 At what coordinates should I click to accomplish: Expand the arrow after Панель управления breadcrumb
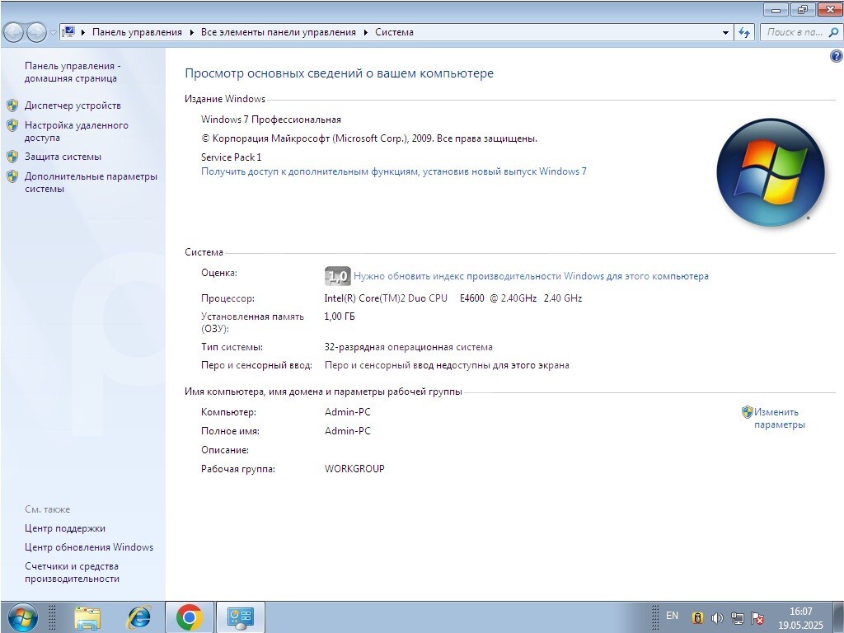pos(191,33)
